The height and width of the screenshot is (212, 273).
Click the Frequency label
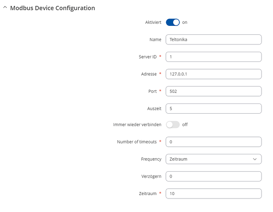(x=151, y=159)
